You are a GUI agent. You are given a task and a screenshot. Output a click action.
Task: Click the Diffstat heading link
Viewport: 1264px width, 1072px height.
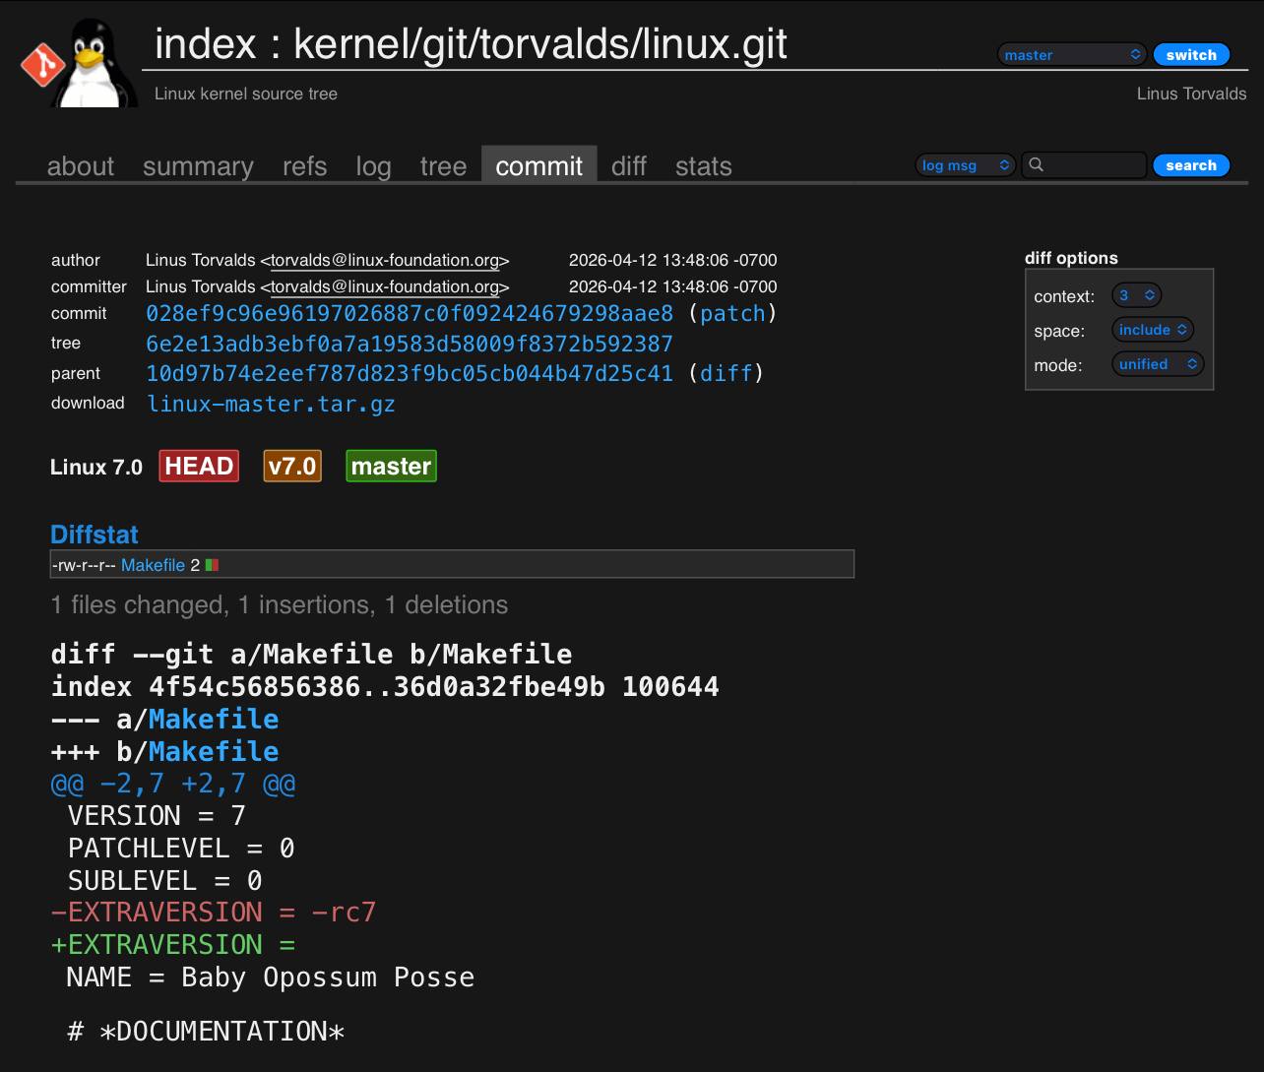(95, 535)
